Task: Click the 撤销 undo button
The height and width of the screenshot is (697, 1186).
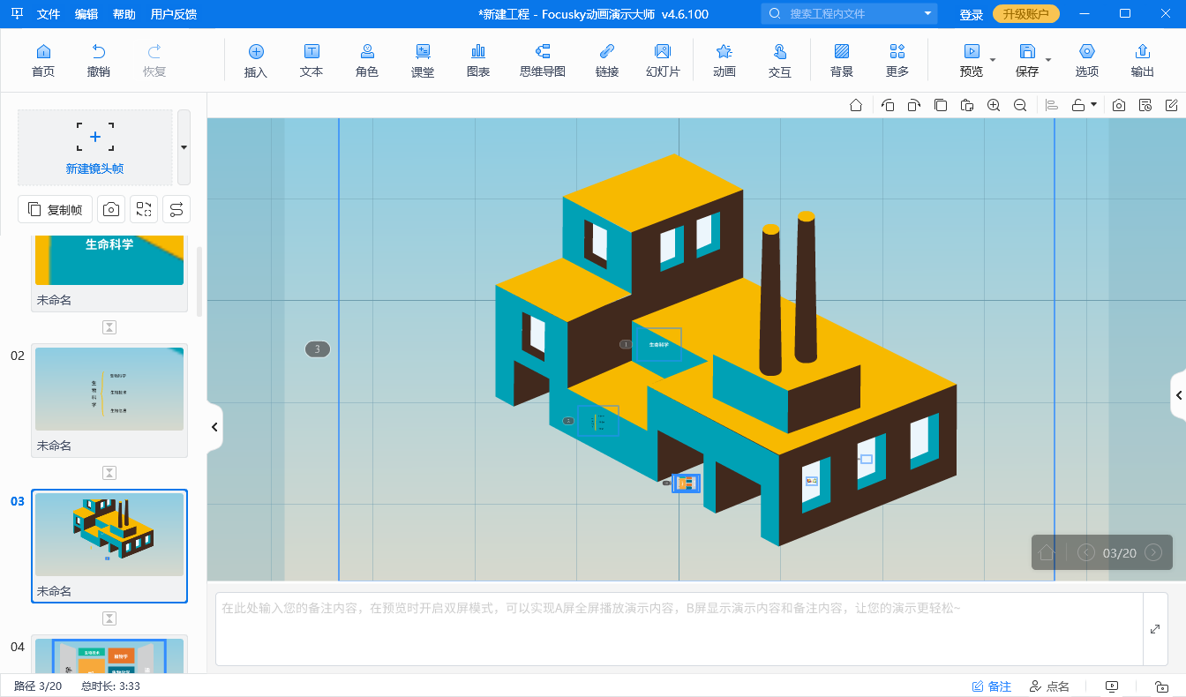Action: point(99,60)
